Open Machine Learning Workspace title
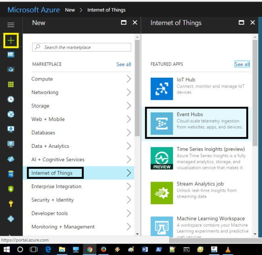The height and width of the screenshot is (255, 262). click(x=211, y=218)
